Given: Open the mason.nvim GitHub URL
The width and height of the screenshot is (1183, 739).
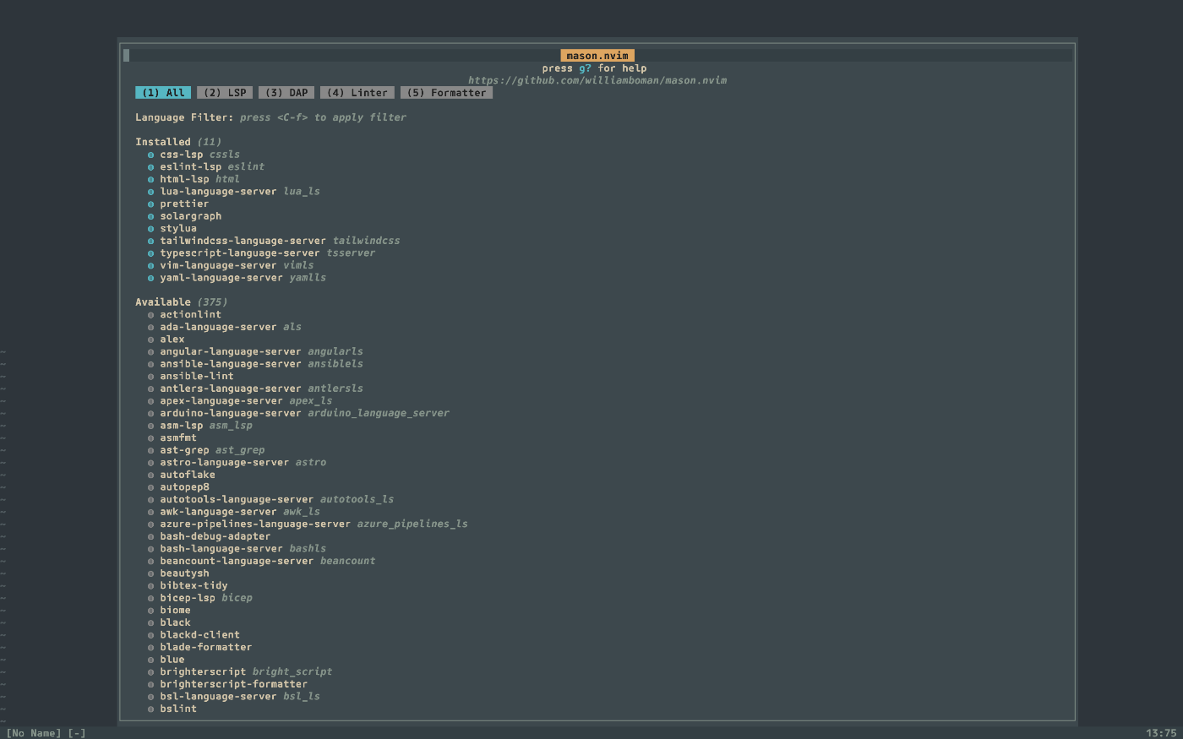Looking at the screenshot, I should pos(597,80).
